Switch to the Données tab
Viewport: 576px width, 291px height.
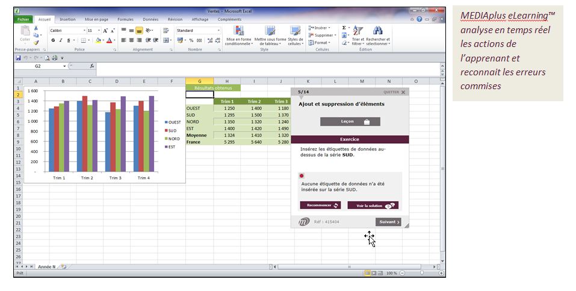pos(150,19)
